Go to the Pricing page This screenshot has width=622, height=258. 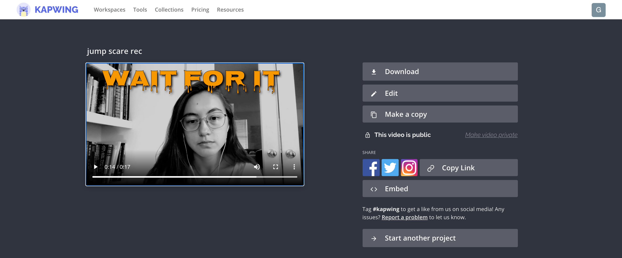(x=200, y=10)
